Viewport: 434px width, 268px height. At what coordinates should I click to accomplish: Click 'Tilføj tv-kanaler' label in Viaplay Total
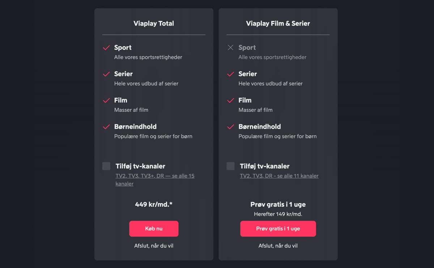pos(140,166)
